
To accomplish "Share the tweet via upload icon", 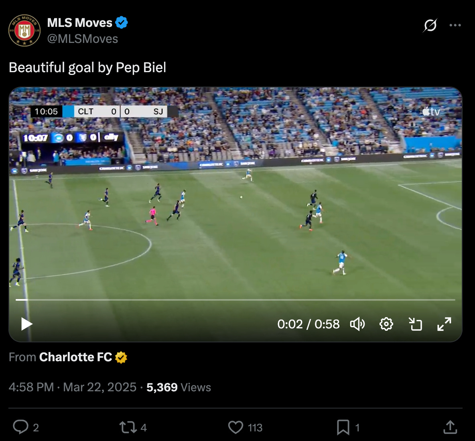I will [450, 427].
